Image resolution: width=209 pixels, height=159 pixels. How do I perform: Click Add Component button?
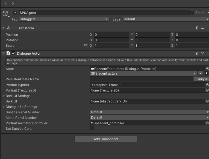[106, 139]
